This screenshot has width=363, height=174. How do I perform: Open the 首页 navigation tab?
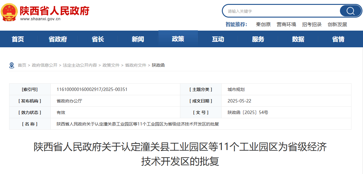pos(18,39)
